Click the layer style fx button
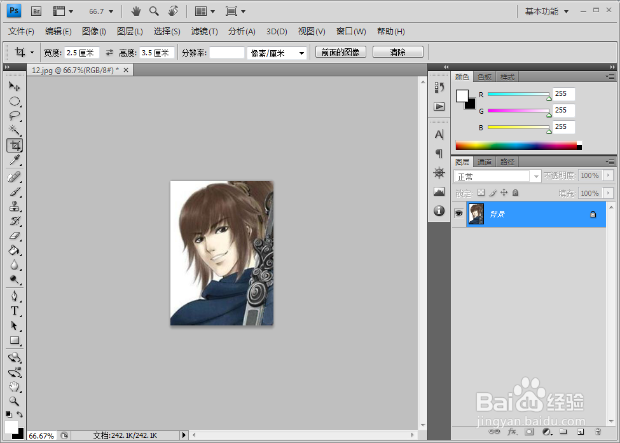 click(x=512, y=432)
